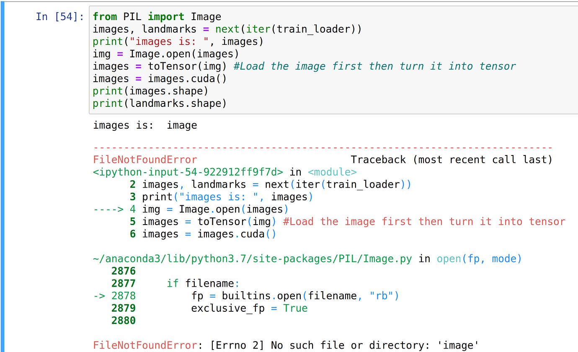Place cursor in 'img = Image.open(images)' editor line
The height and width of the screenshot is (352, 578).
pyautogui.click(x=166, y=54)
